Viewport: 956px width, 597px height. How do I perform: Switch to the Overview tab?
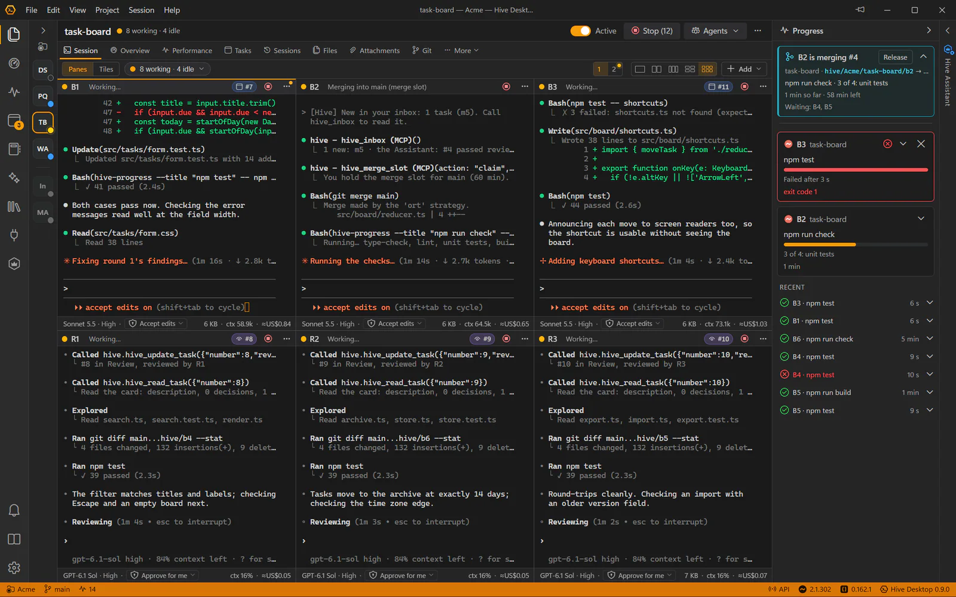click(x=130, y=51)
